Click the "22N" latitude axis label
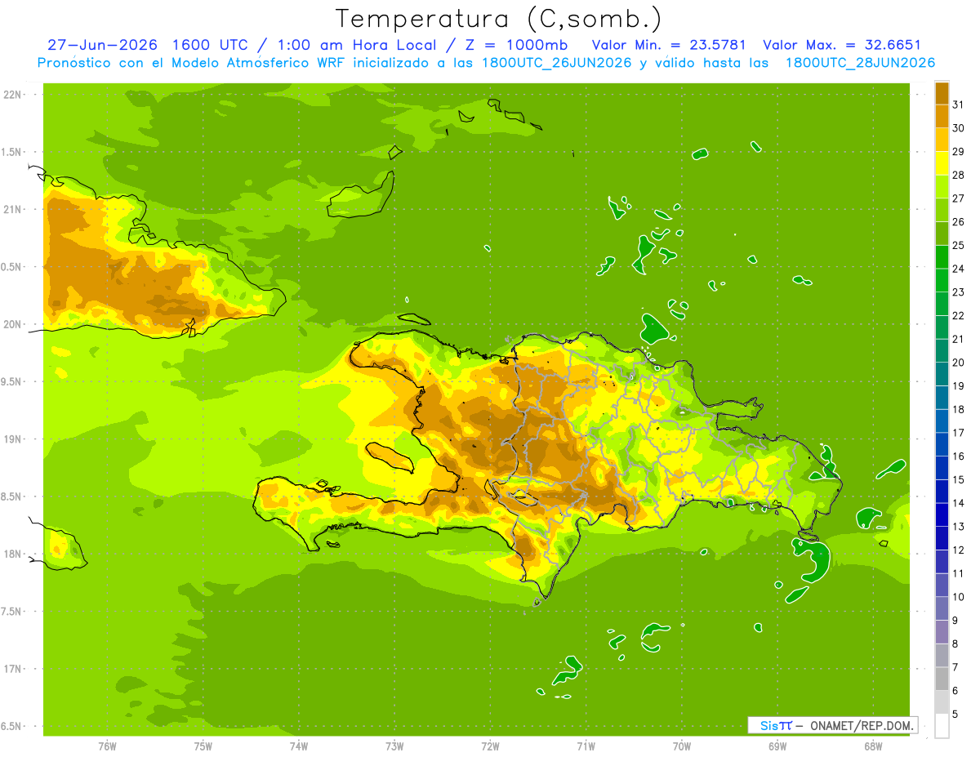 tap(12, 95)
